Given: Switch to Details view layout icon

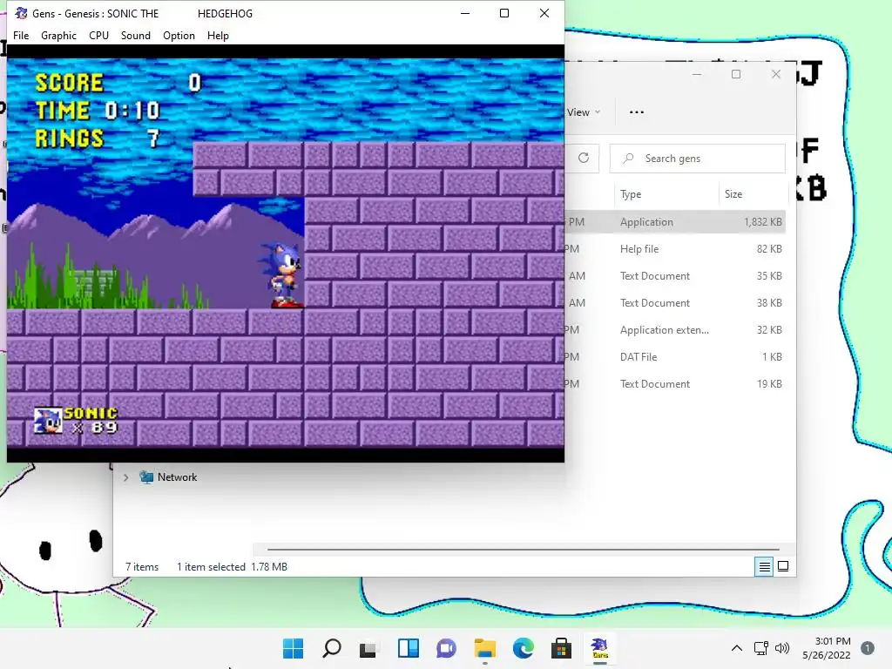Looking at the screenshot, I should (764, 566).
